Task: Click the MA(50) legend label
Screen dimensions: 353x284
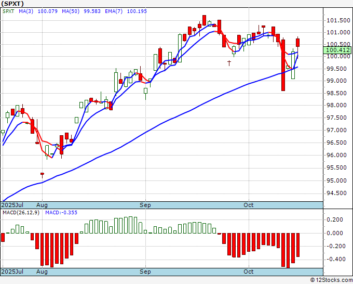Action: (71, 11)
